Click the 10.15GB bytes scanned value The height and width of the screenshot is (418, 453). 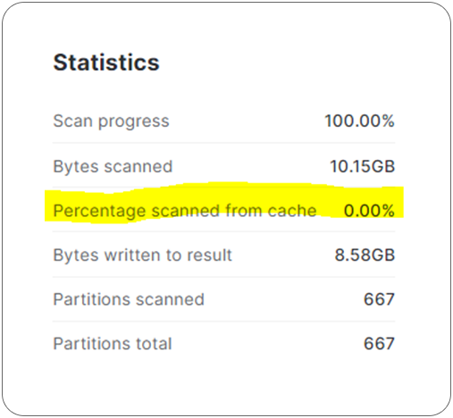(363, 166)
